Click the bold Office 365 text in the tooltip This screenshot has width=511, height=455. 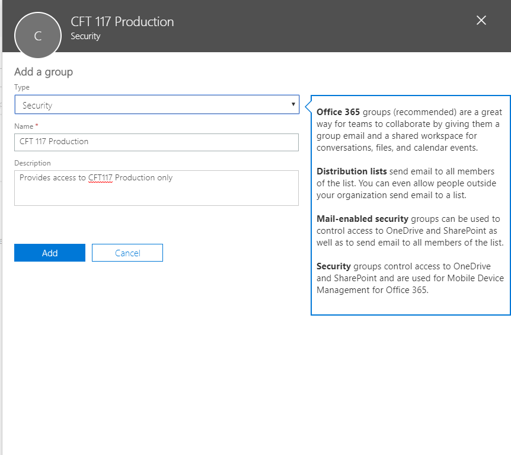pos(338,112)
